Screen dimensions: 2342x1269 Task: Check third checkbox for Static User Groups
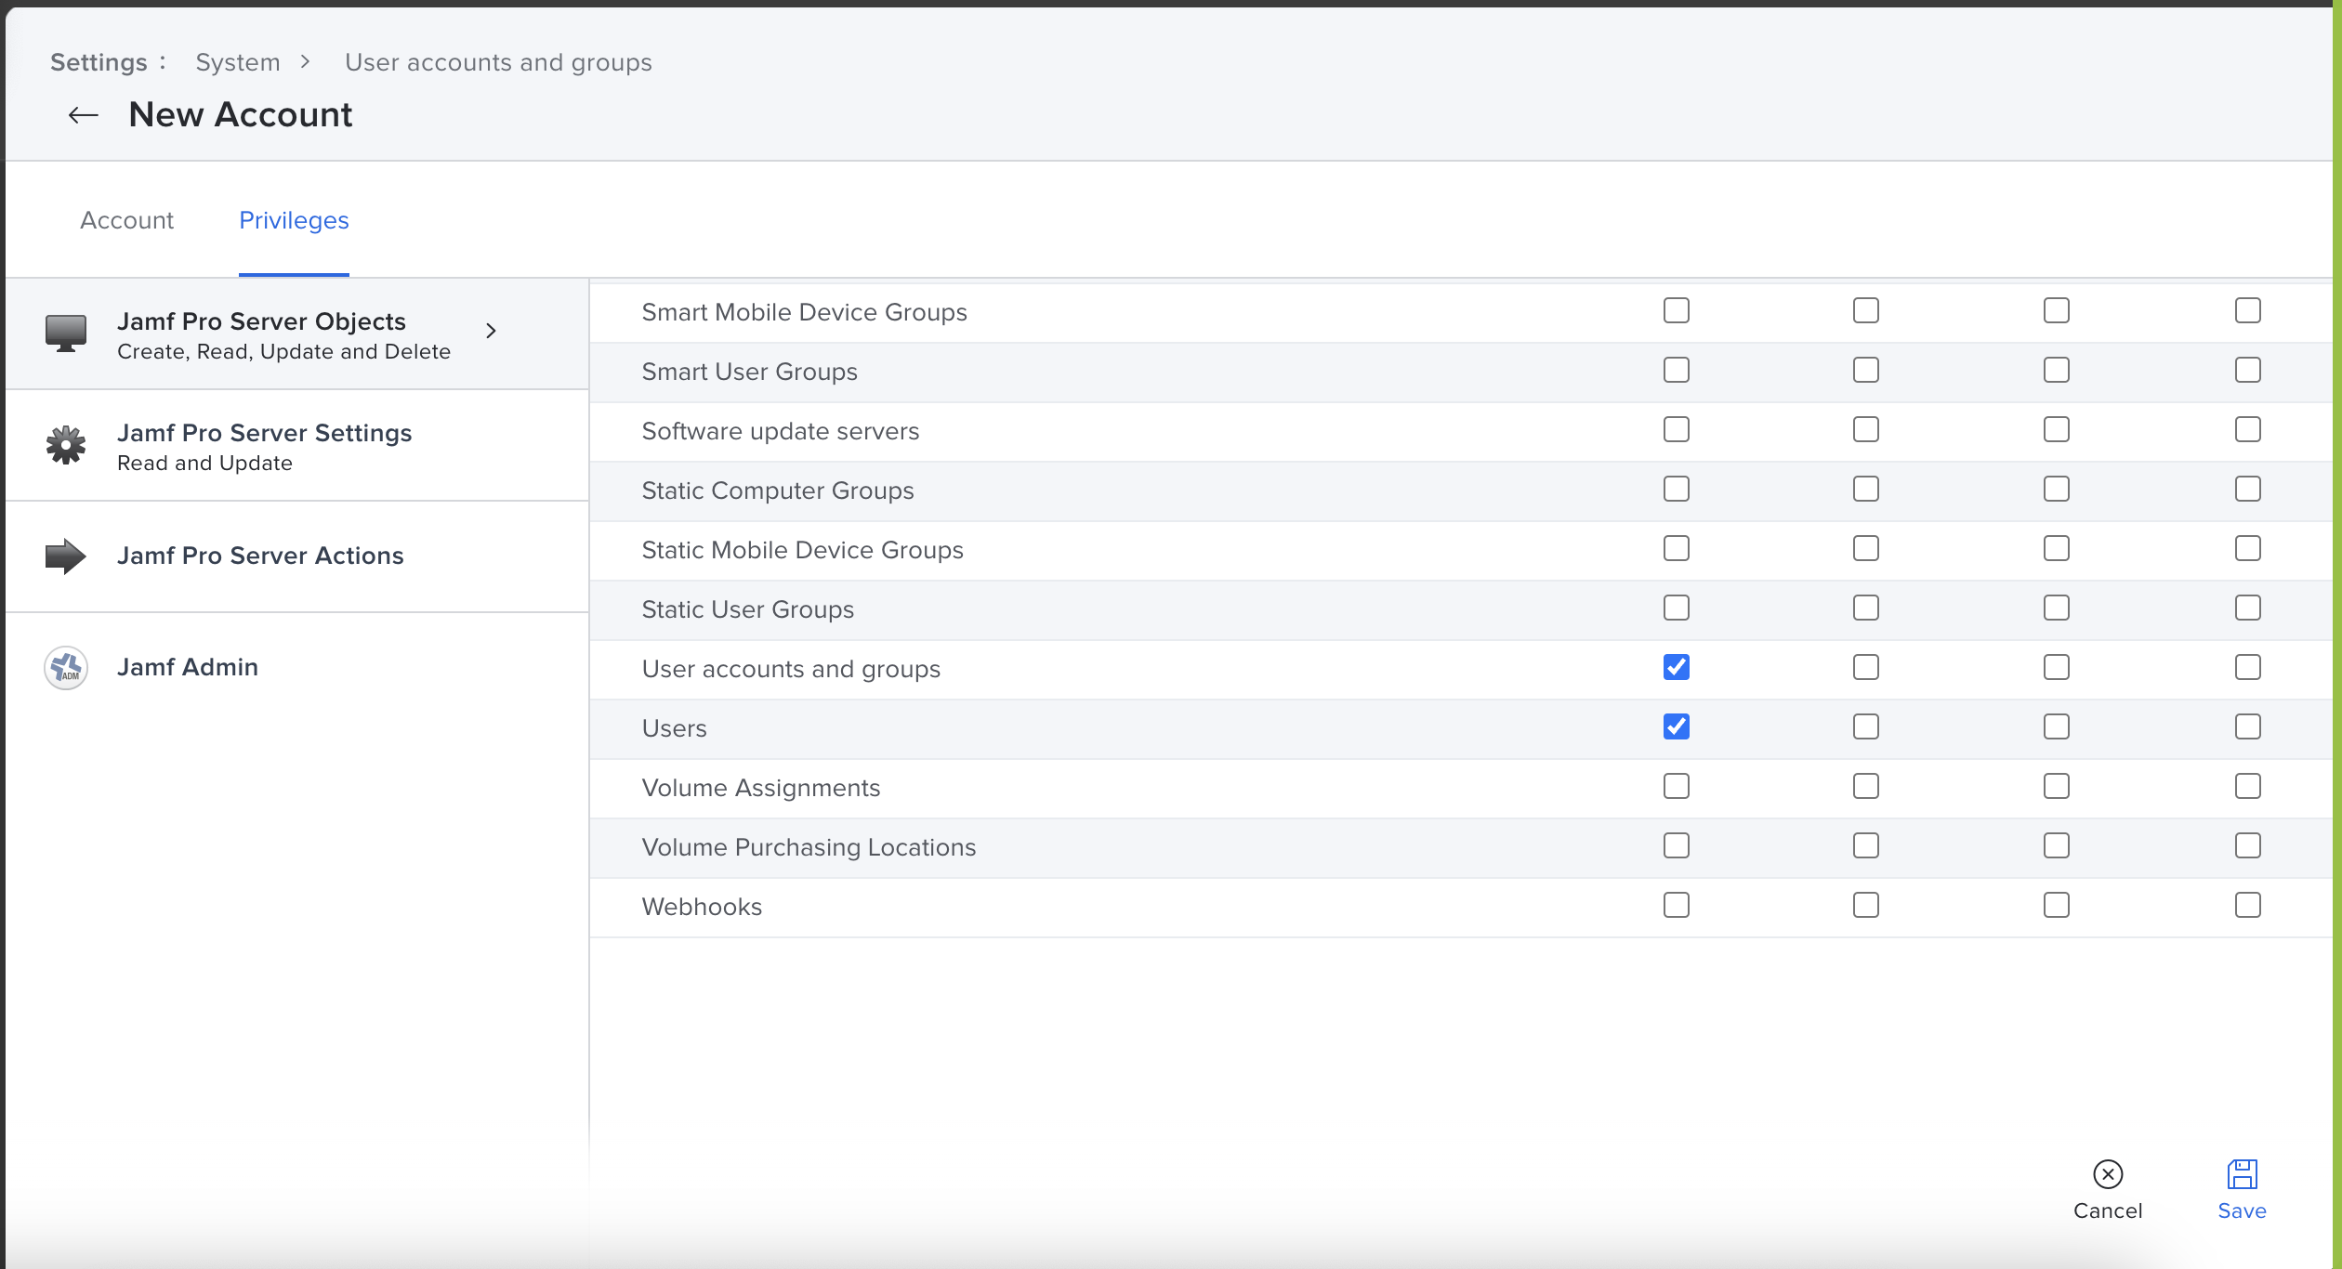2057,608
